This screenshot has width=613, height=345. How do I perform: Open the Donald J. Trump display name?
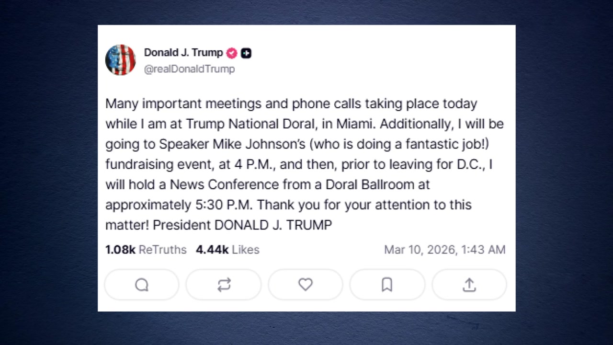click(183, 53)
